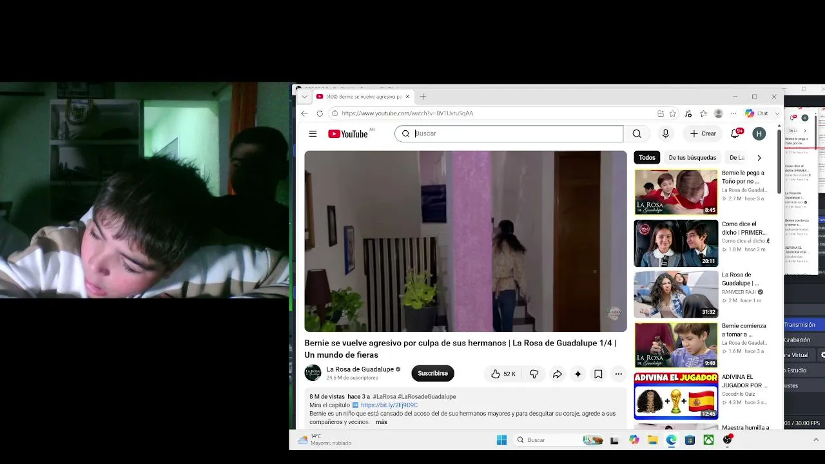The image size is (825, 464).
Task: Click the YouTube search magnifier button
Action: coord(637,133)
